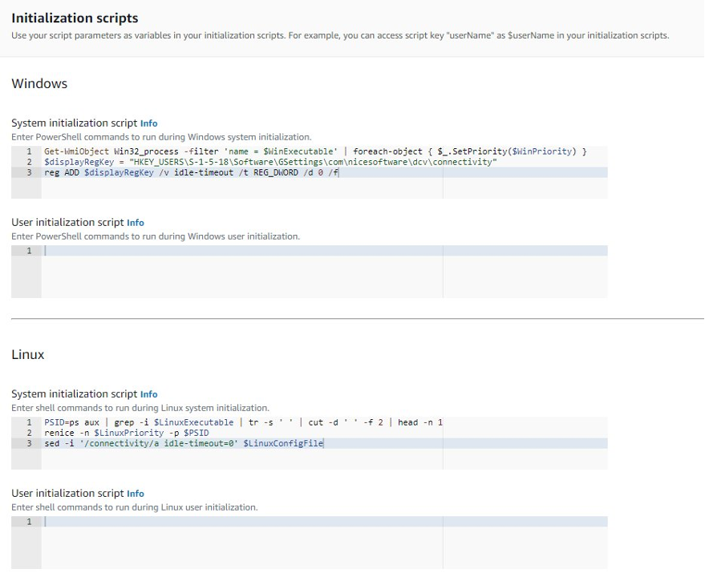Screen dimensions: 705x581
Task: Open the Info link for Linux user initialization script
Action: (135, 493)
